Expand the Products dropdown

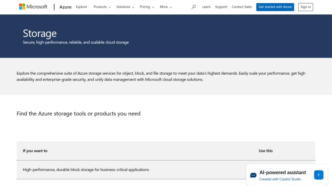pos(102,7)
